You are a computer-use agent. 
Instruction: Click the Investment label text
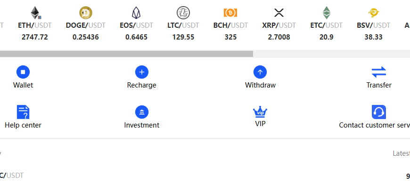(142, 125)
